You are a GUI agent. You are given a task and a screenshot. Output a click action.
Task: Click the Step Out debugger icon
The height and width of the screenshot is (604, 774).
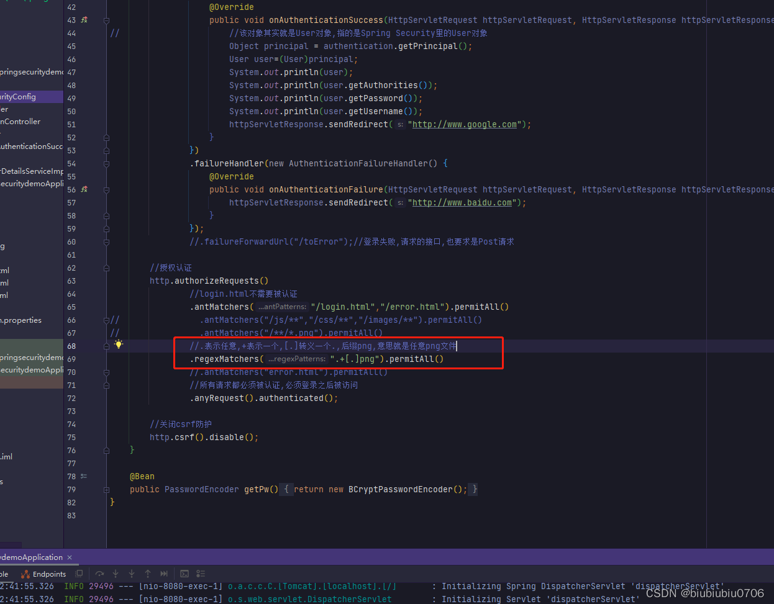(x=148, y=574)
